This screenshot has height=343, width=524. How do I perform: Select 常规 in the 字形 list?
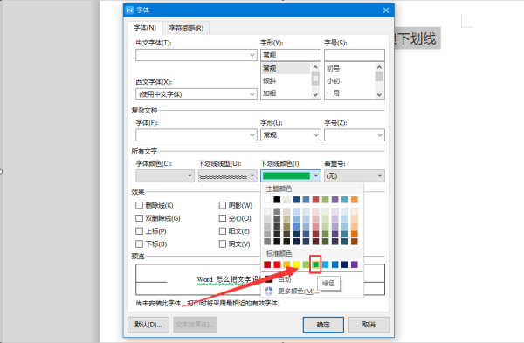pos(286,68)
